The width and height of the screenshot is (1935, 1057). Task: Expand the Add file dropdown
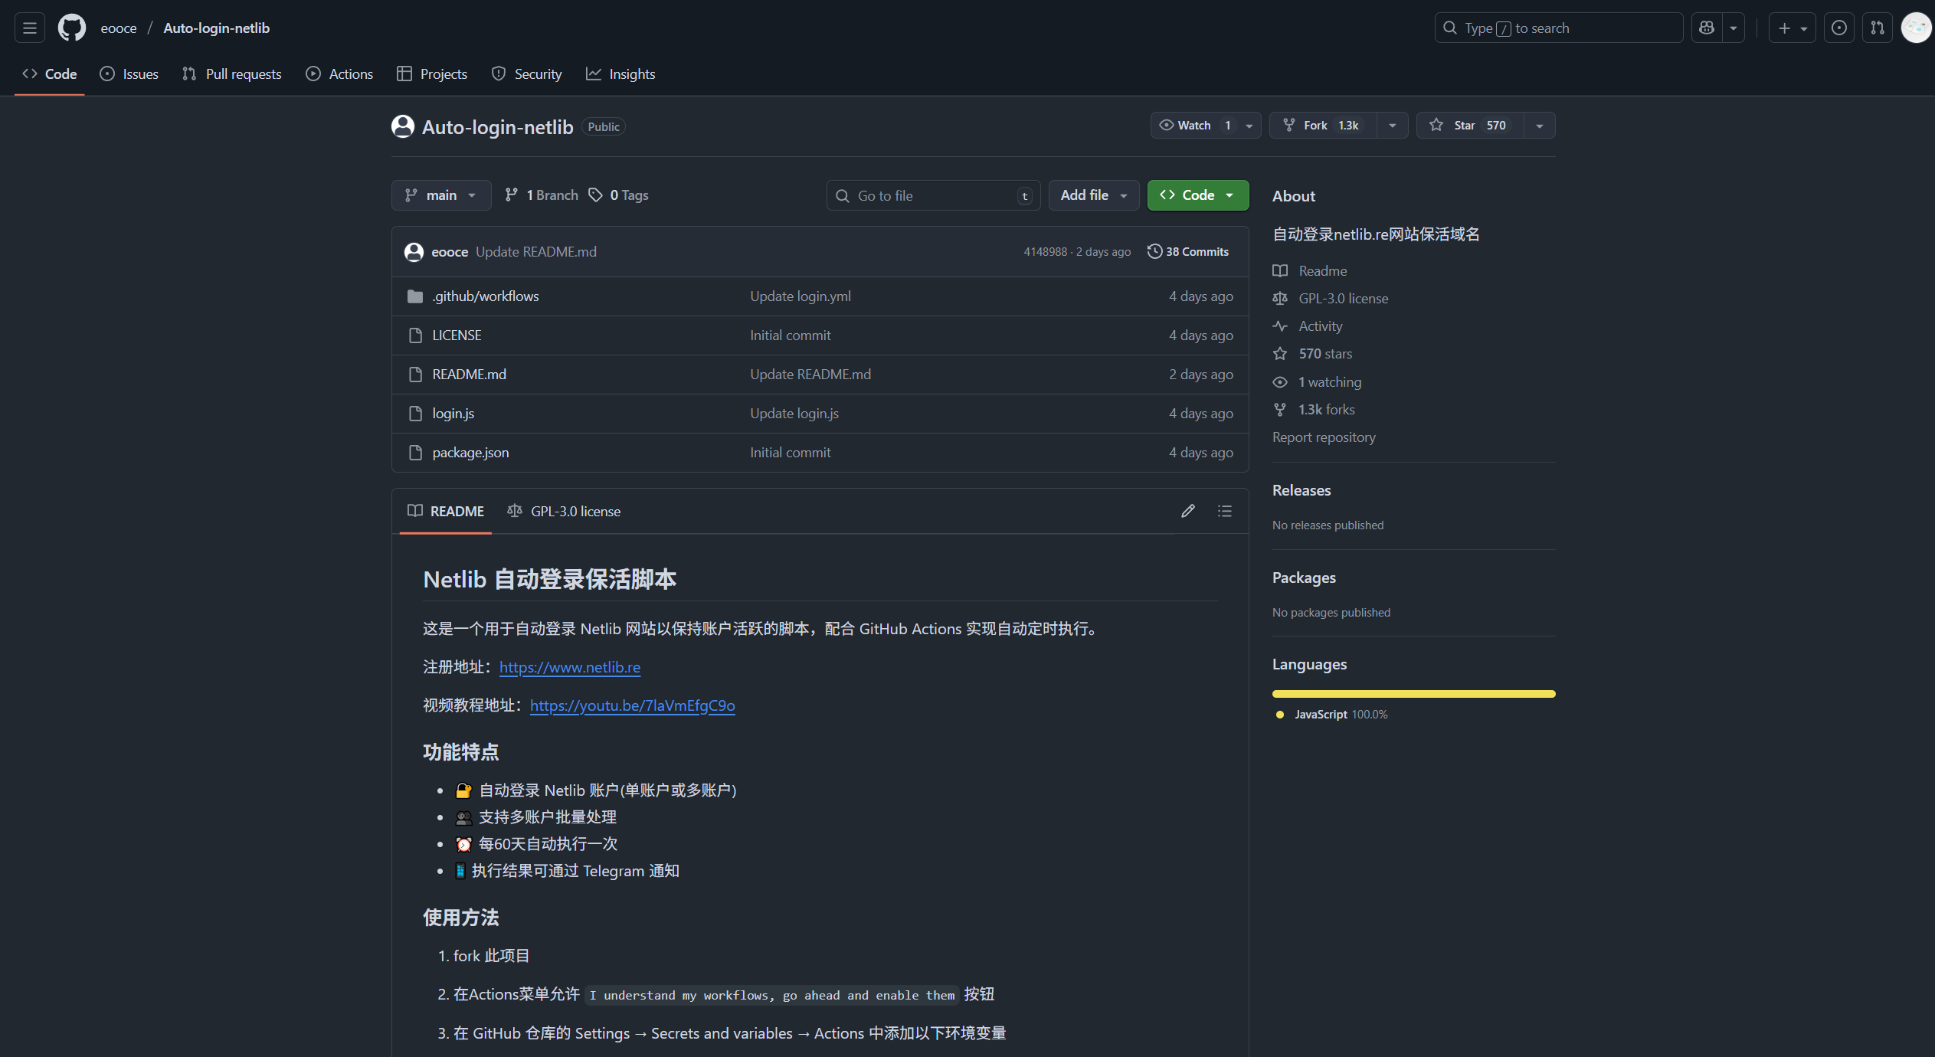[1093, 195]
